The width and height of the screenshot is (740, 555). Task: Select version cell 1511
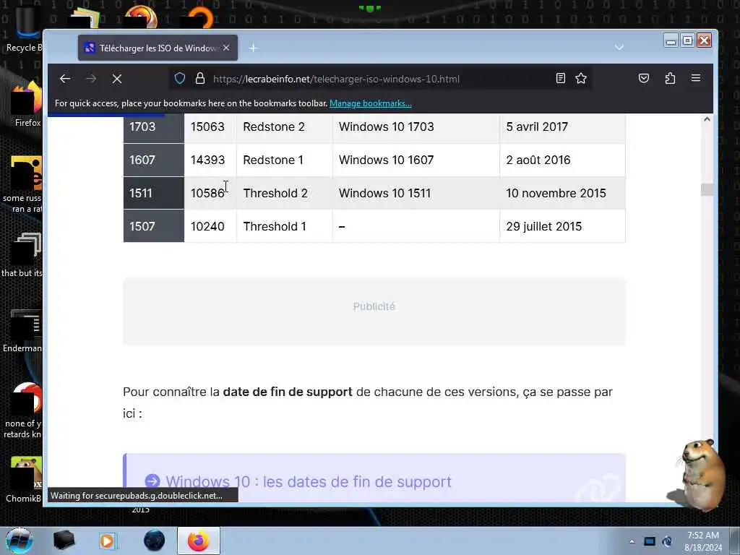tap(153, 193)
